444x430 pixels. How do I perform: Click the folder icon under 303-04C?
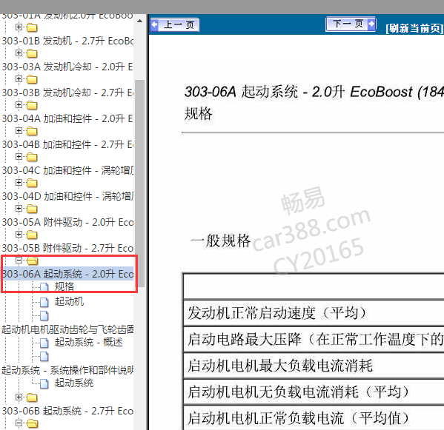pos(32,183)
